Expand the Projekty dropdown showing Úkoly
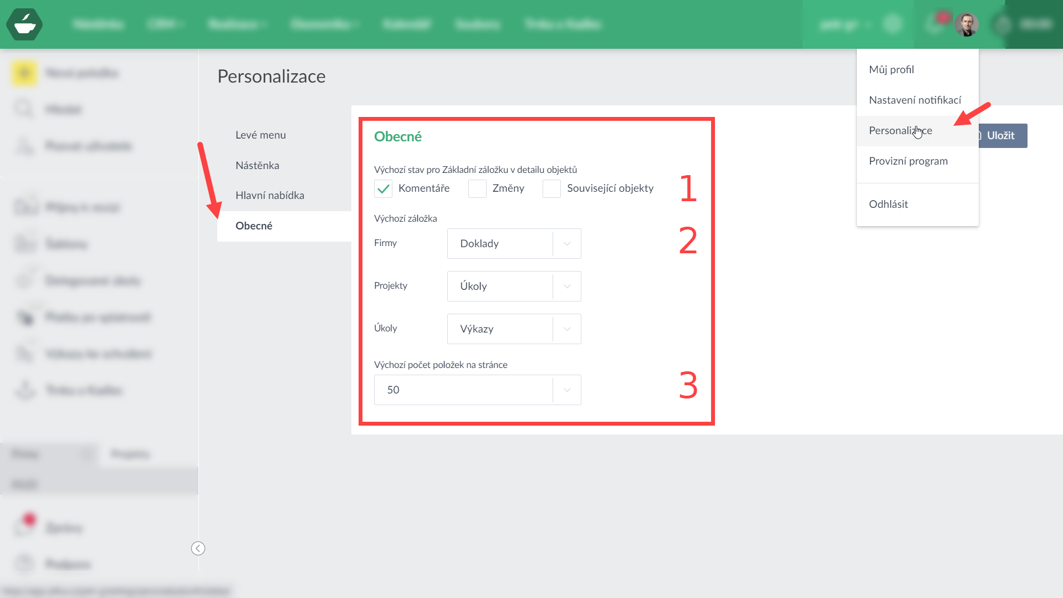Viewport: 1063px width, 598px height. 514,286
